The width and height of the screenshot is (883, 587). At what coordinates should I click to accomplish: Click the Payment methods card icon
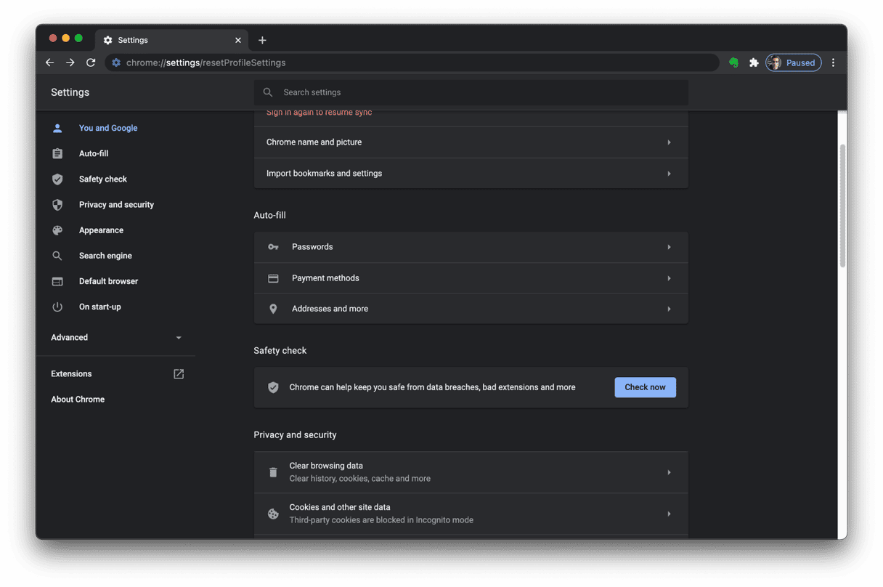coord(273,278)
